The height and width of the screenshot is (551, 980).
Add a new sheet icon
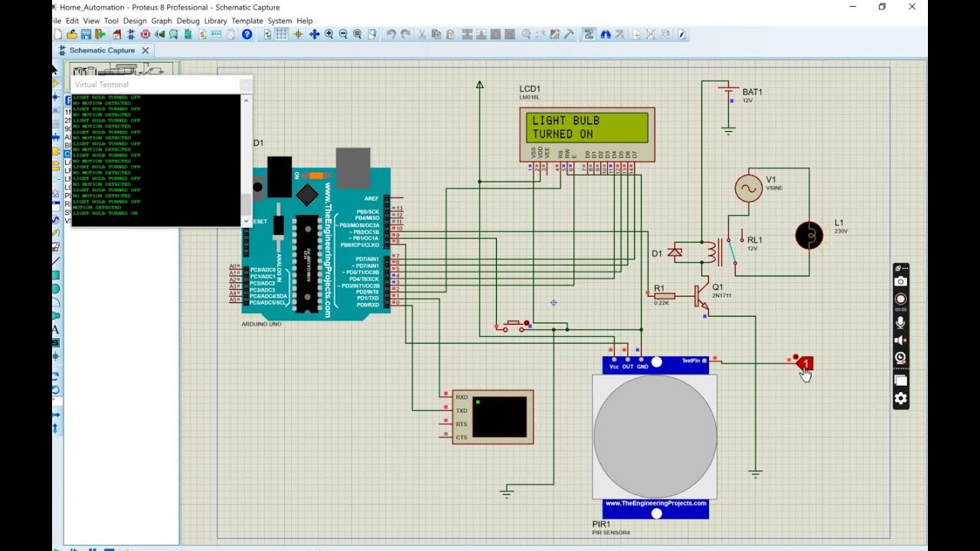[x=636, y=34]
